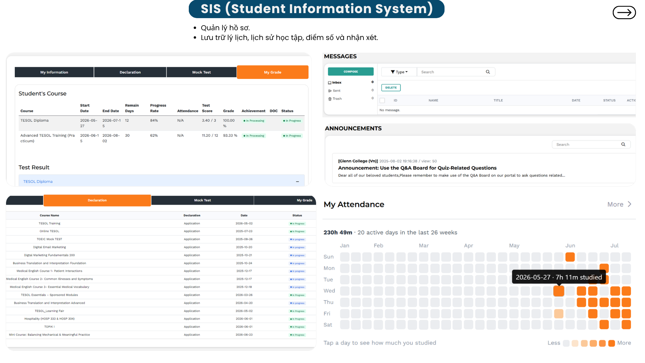Click TESOL Diploma In Progress status badge
Image resolution: width=645 pixels, height=363 pixels.
click(292, 121)
